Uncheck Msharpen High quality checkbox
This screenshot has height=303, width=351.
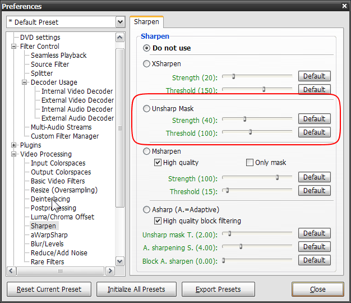[158, 163]
